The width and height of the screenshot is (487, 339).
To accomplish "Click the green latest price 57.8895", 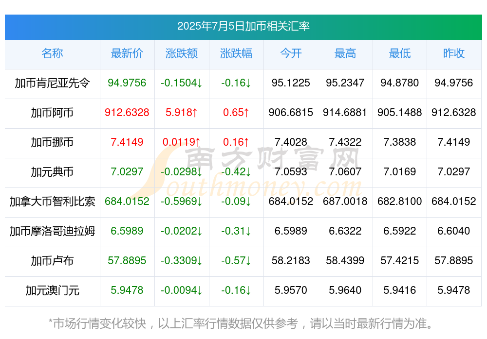I will 127,260.
